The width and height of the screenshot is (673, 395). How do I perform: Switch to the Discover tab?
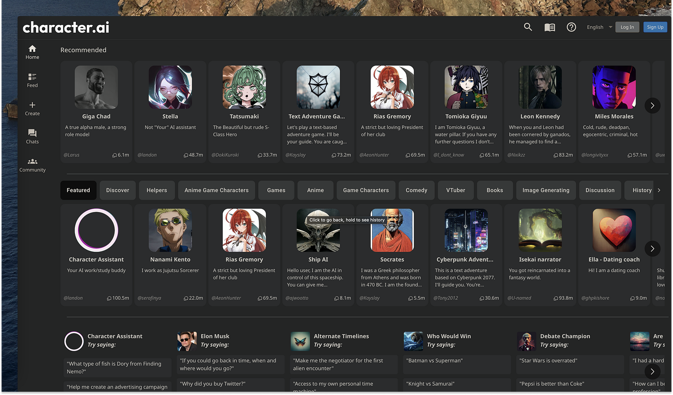point(118,190)
